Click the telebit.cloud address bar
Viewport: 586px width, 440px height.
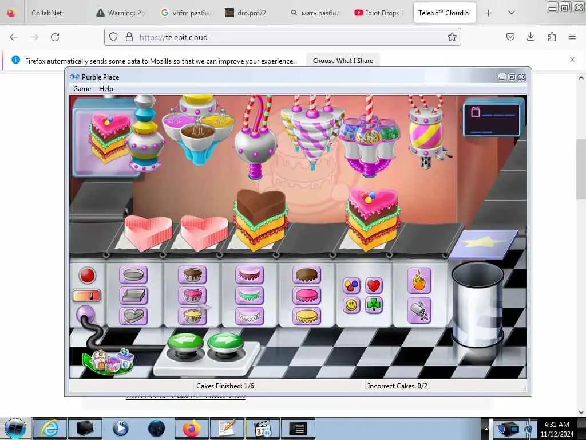[x=282, y=37]
